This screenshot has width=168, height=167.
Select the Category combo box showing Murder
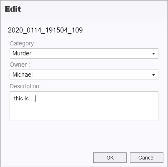[x=84, y=53]
